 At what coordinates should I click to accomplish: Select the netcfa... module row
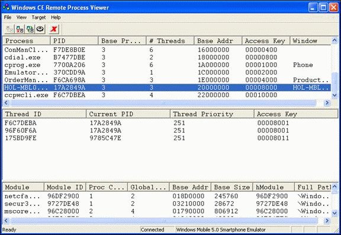[167, 196]
